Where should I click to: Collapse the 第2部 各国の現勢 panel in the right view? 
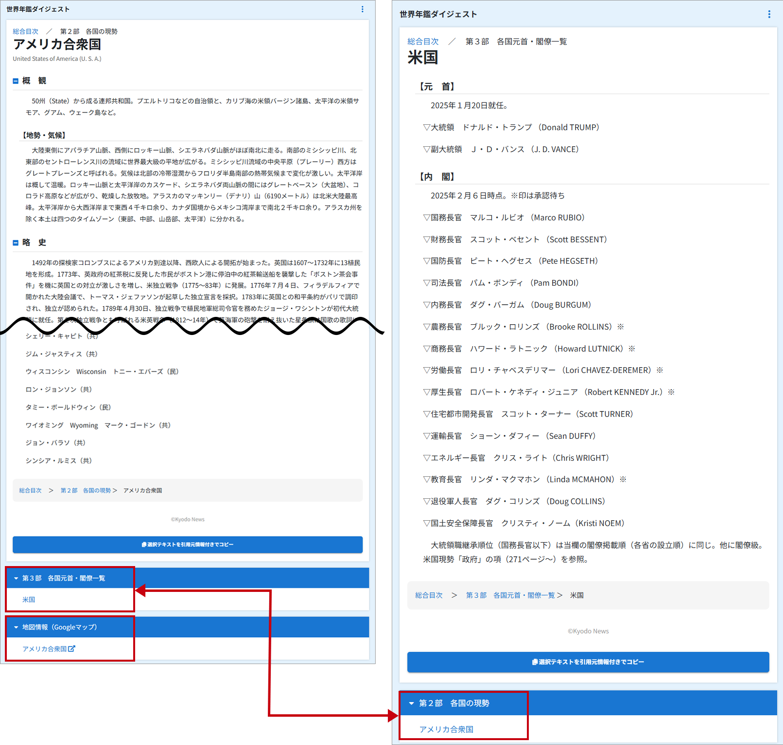pyautogui.click(x=411, y=703)
